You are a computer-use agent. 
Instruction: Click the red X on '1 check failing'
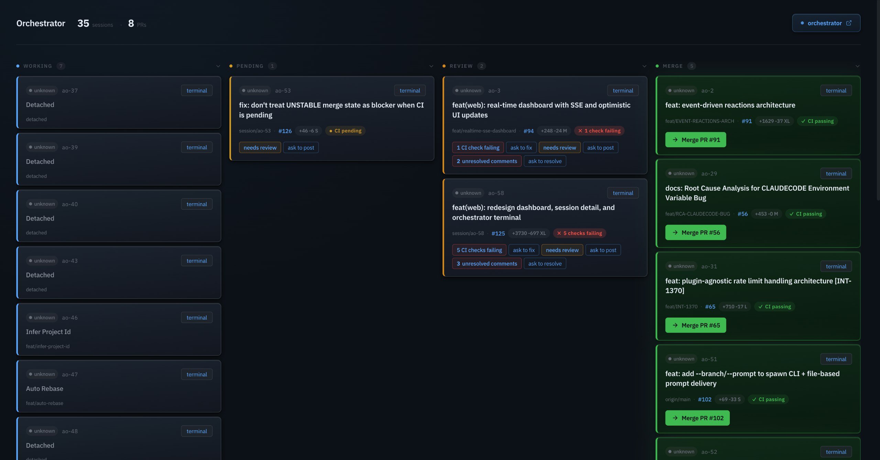click(x=580, y=131)
